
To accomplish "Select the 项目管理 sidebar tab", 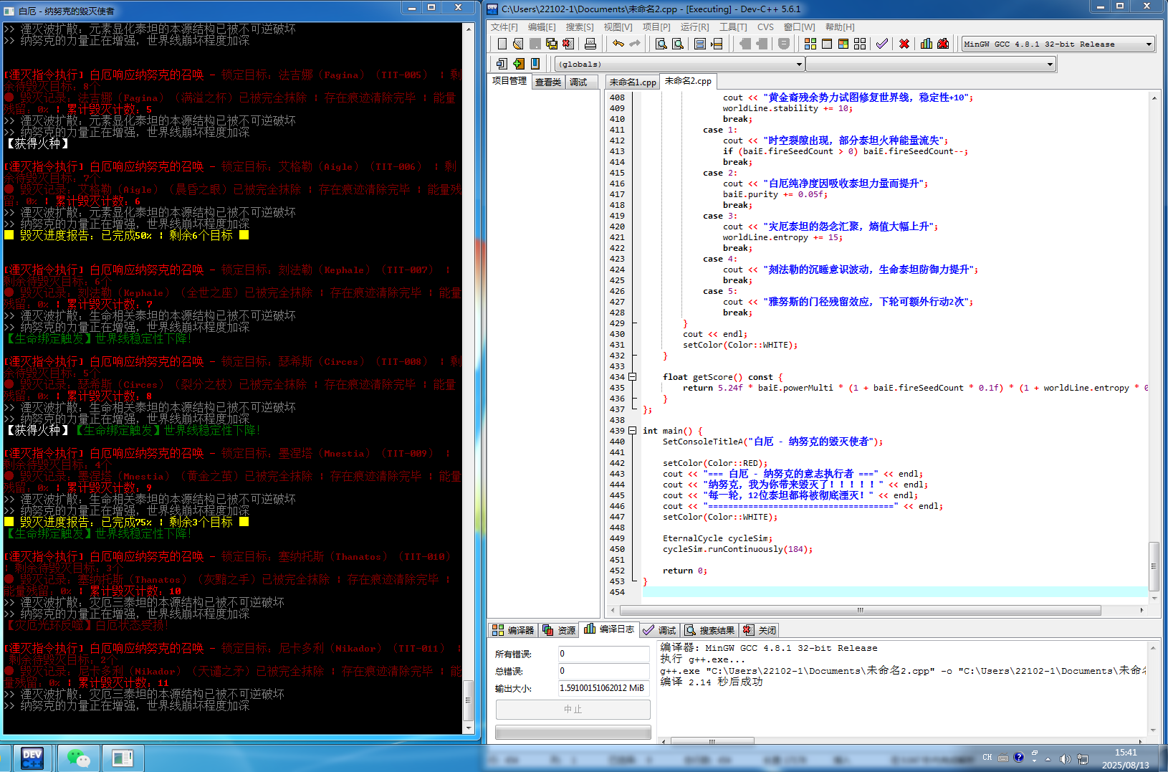I will coord(509,81).
